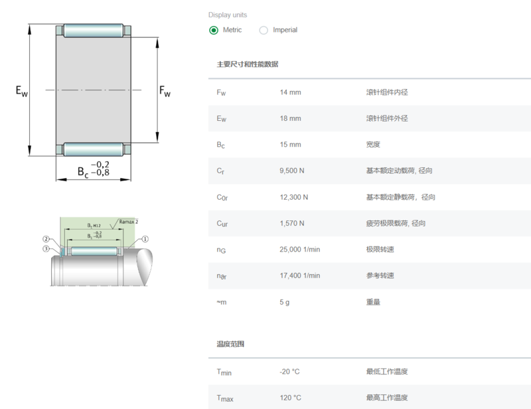
Task: Click the Ew value 18 mm
Action: coord(290,118)
